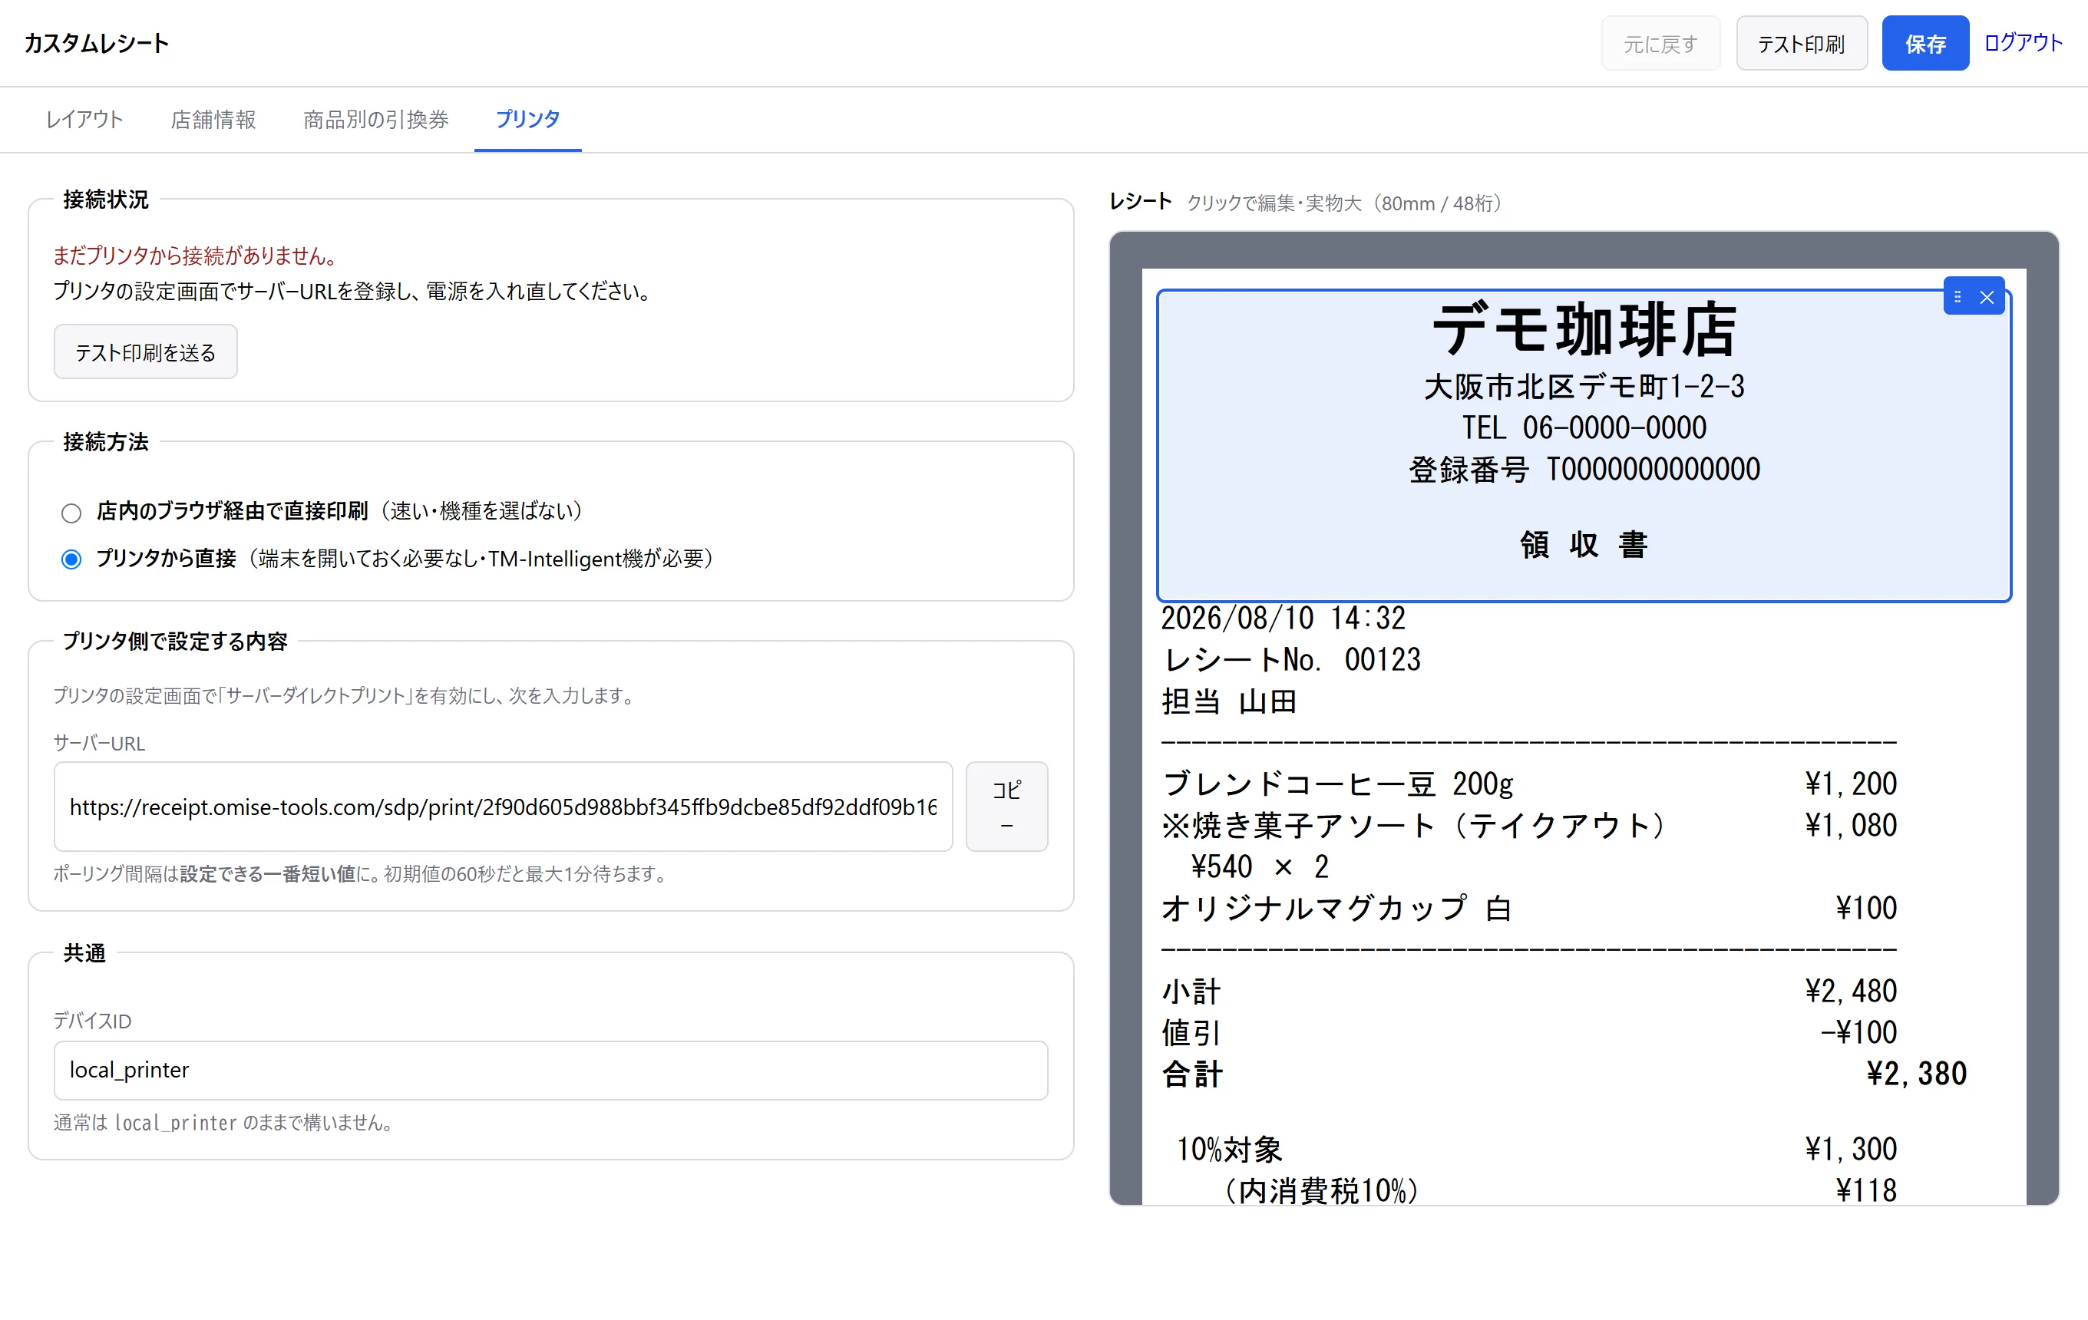Click the 保存 button
The height and width of the screenshot is (1320, 2088).
coord(1925,43)
